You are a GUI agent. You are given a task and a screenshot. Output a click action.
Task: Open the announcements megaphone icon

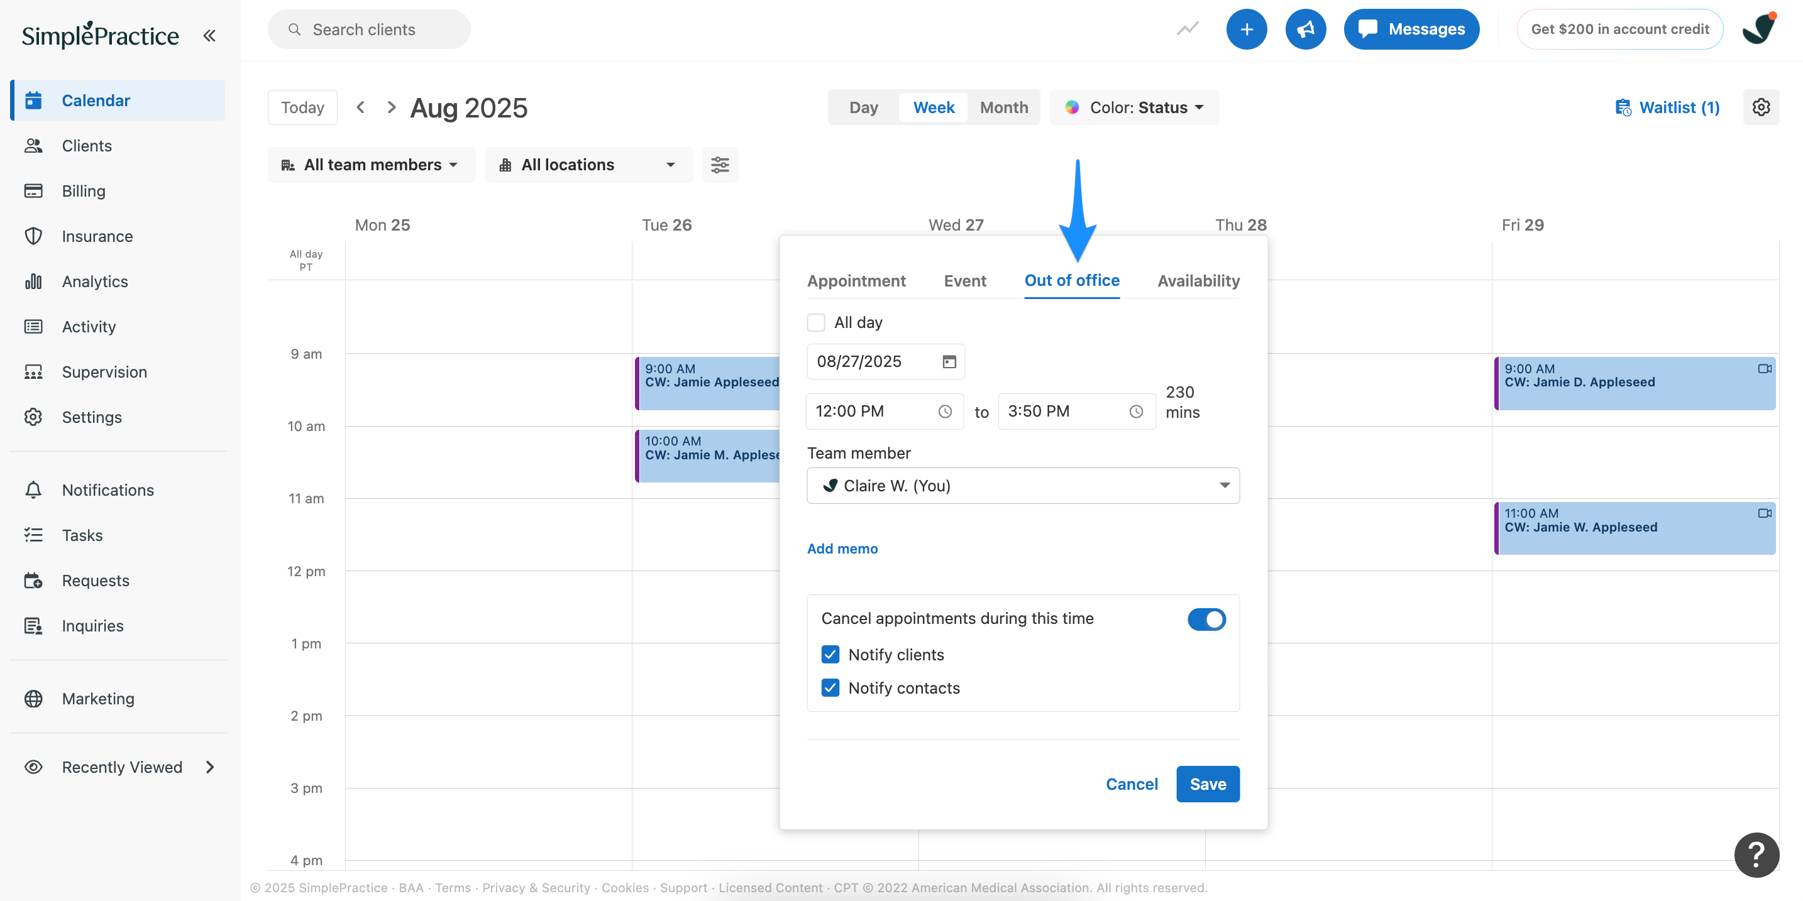point(1305,30)
